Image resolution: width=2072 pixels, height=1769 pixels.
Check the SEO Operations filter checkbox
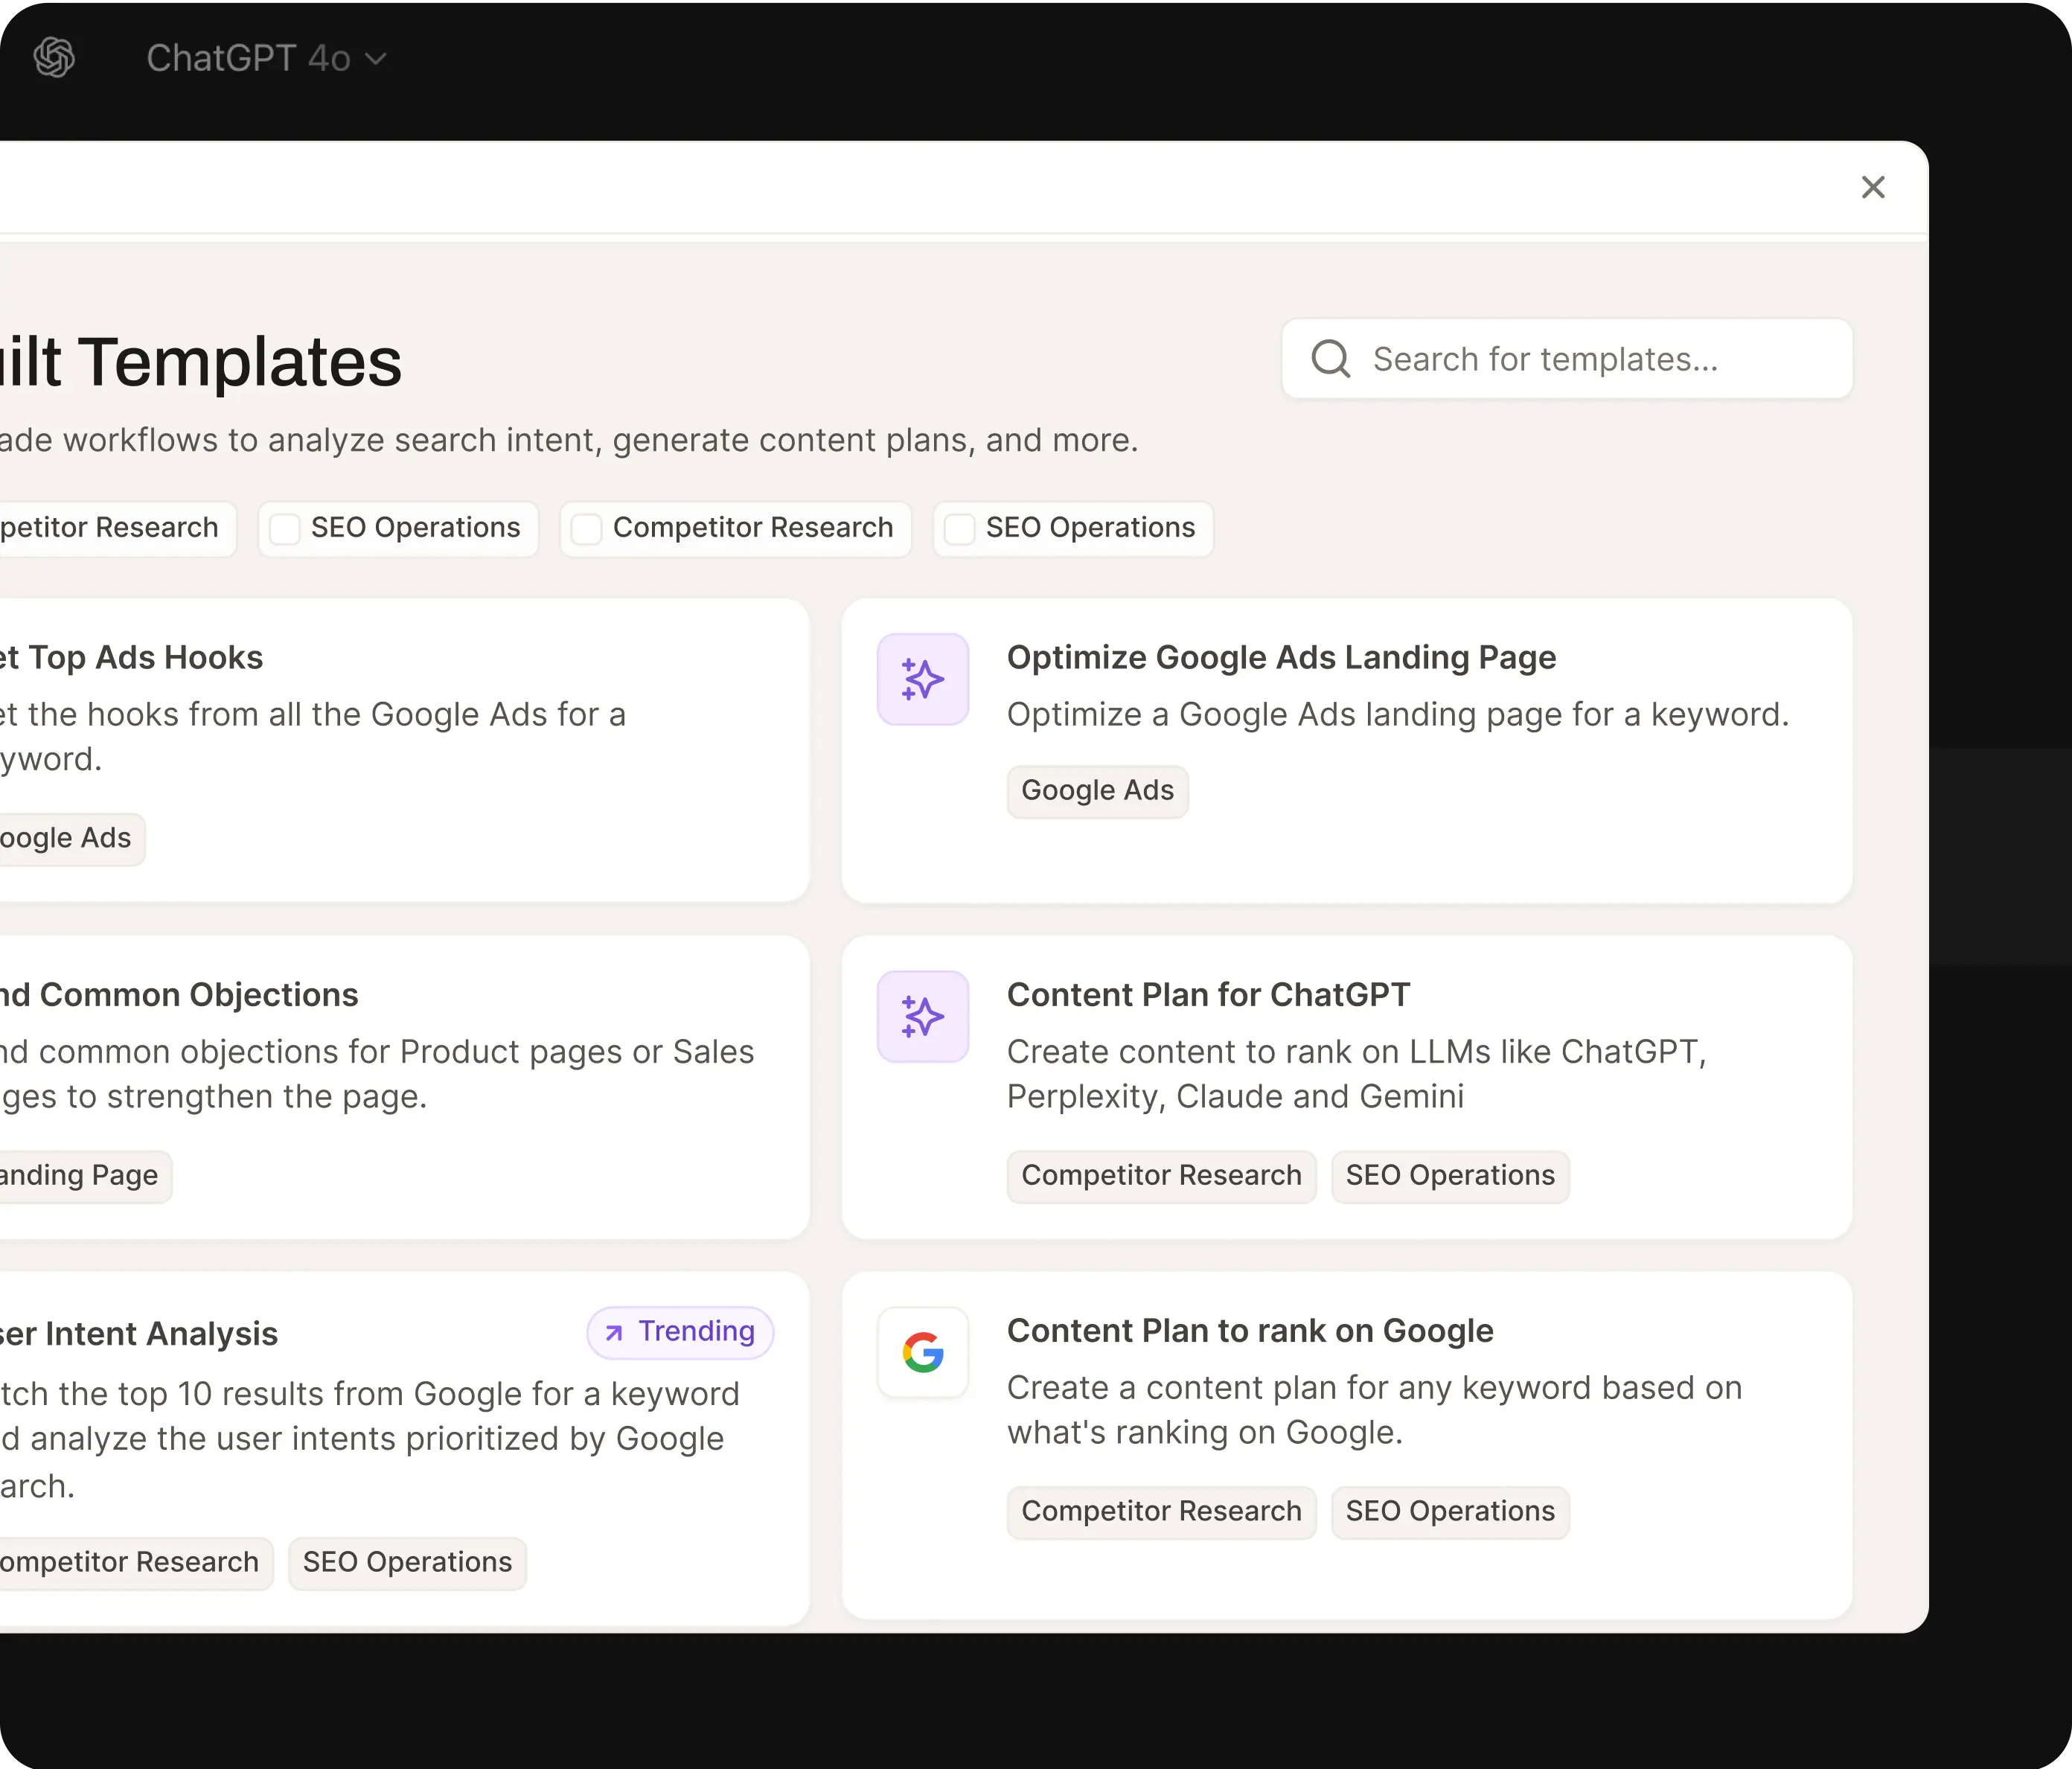pos(285,528)
